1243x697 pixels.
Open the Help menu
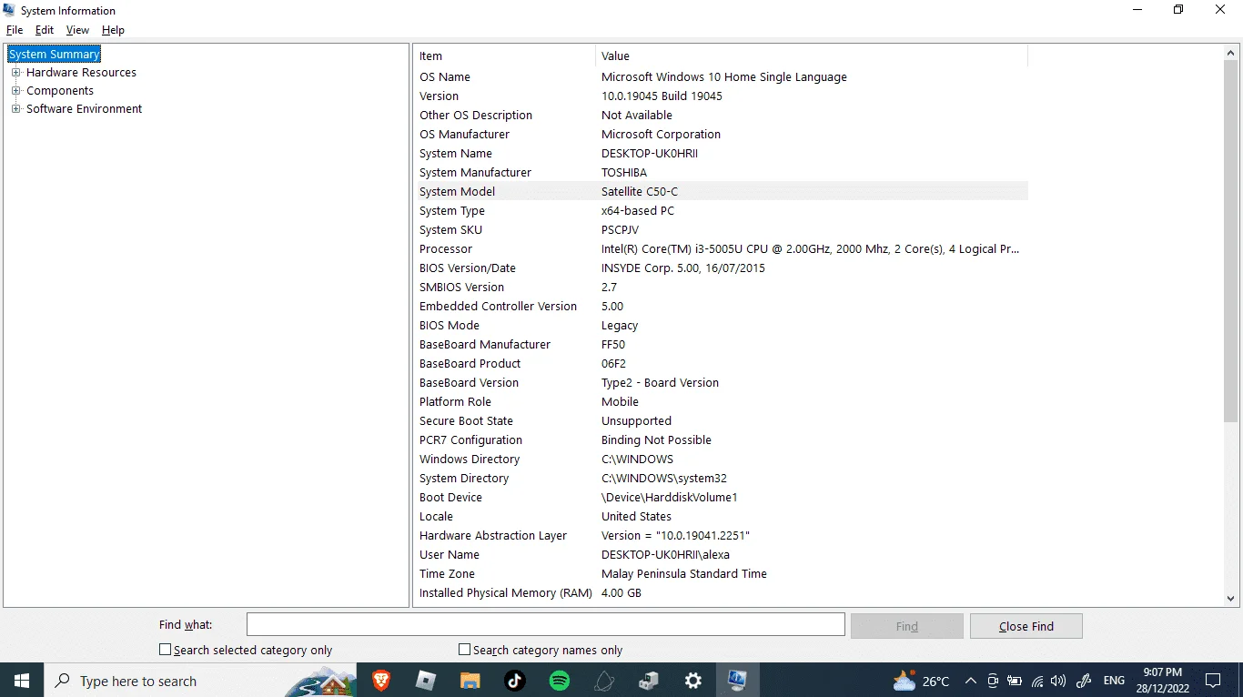[x=113, y=30]
